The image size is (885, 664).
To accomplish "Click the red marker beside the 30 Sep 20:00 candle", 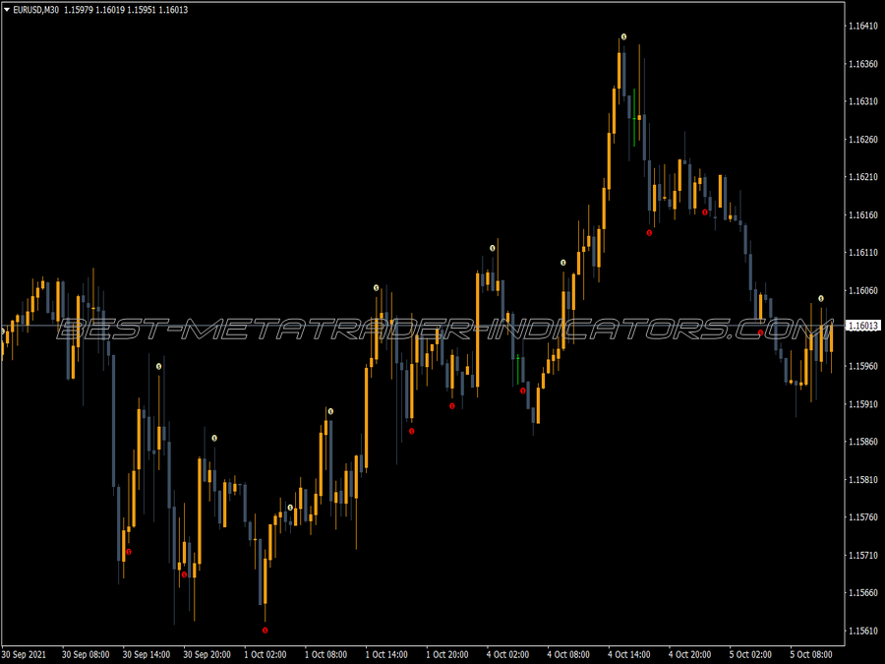I will [x=184, y=574].
